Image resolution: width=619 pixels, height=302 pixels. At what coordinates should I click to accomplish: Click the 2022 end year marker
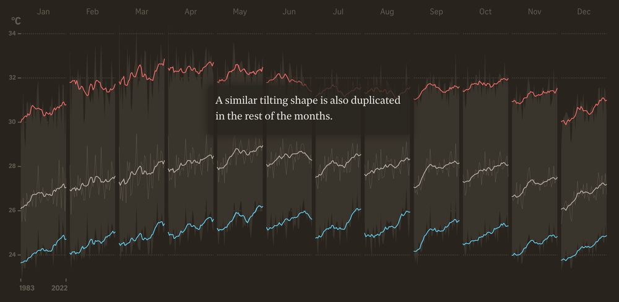click(60, 288)
